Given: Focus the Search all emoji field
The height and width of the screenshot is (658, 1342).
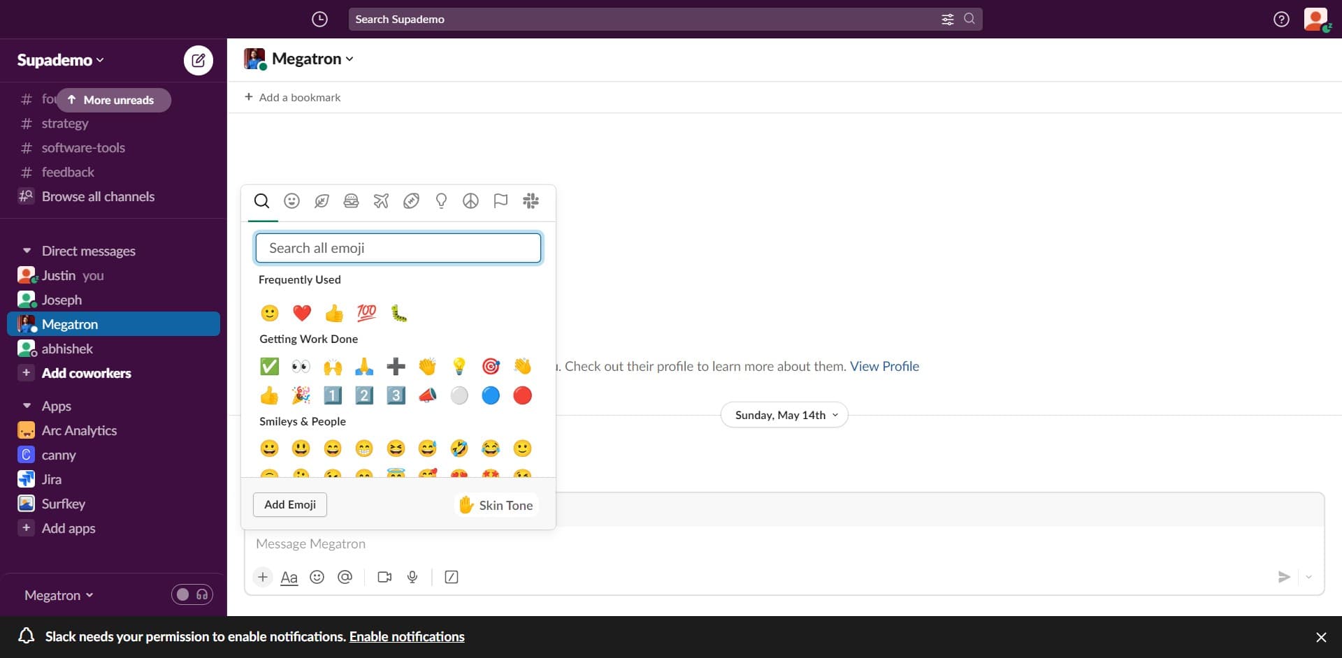Looking at the screenshot, I should pos(398,248).
